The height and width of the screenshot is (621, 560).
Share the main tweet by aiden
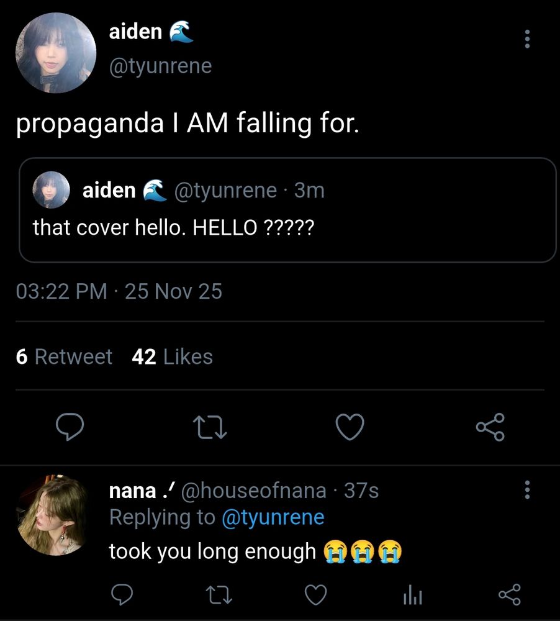pos(490,427)
